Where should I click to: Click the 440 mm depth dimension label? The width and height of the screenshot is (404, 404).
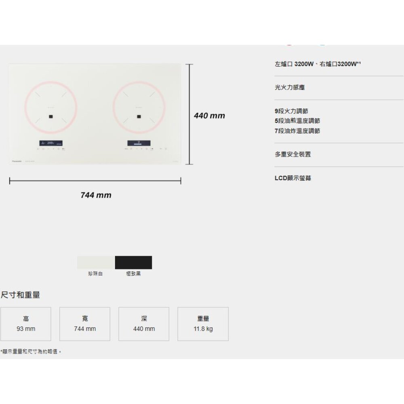(209, 116)
